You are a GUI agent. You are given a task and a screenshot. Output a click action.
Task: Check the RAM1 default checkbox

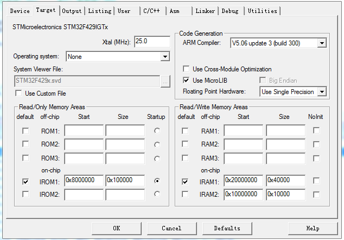(185, 131)
